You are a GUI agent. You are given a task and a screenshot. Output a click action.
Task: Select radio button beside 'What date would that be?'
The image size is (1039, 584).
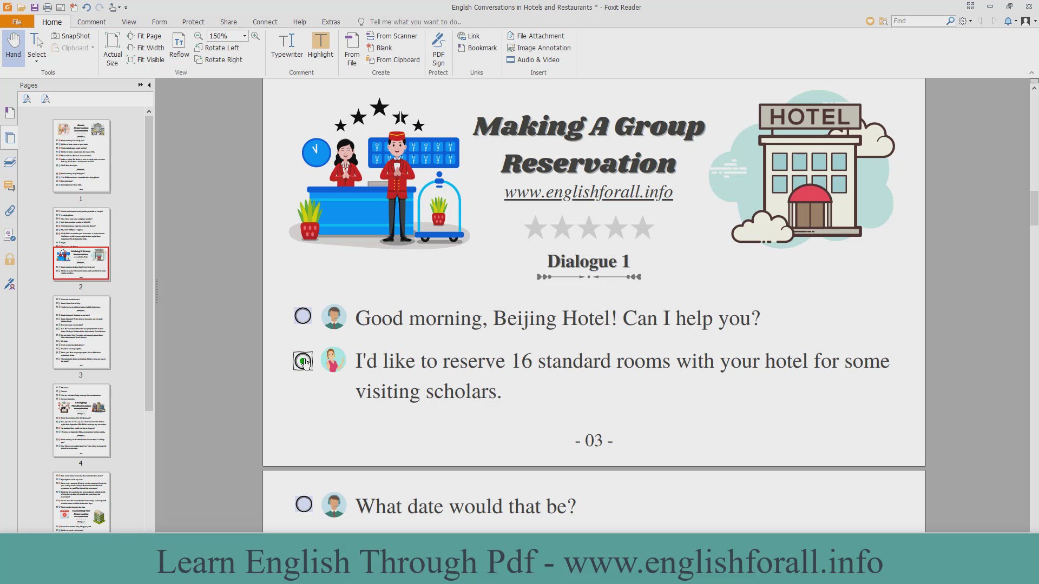coord(304,505)
